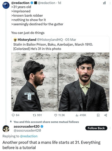The image size is (112, 151).
Task: Click the reply comment icon
Action: click(x=13, y=115)
